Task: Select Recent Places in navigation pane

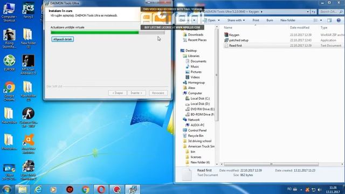Action: [x=197, y=40]
